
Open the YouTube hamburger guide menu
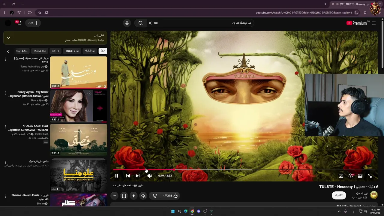[x=374, y=23]
